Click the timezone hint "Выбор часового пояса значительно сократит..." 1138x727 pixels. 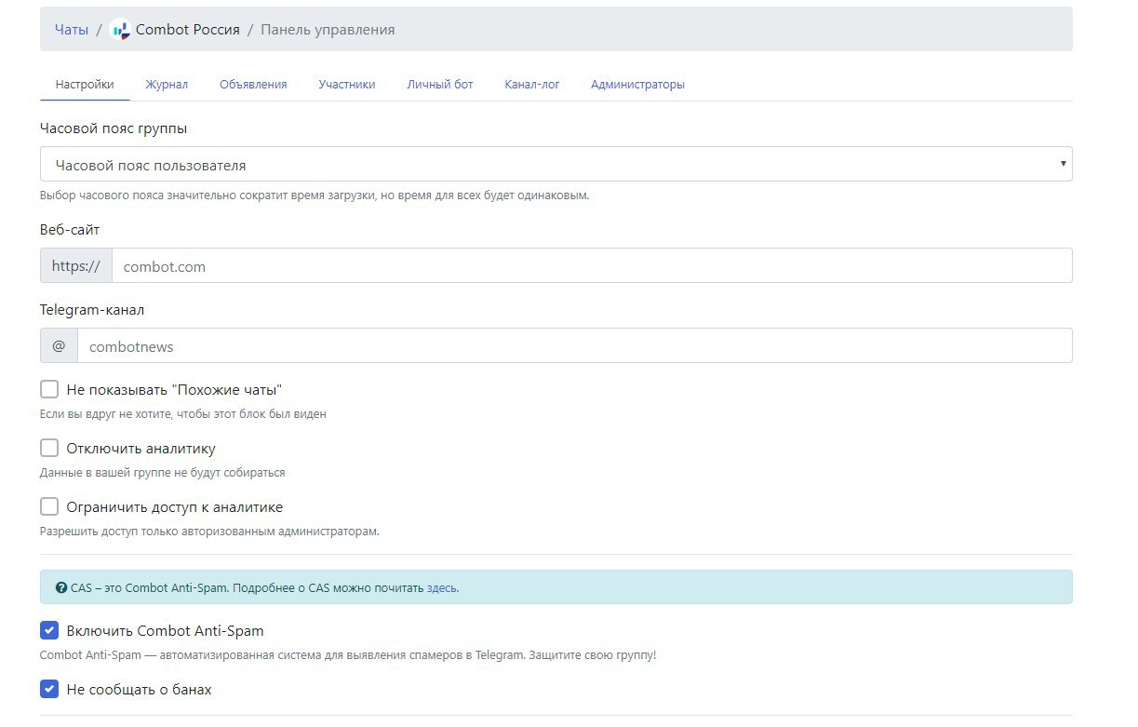pos(315,195)
